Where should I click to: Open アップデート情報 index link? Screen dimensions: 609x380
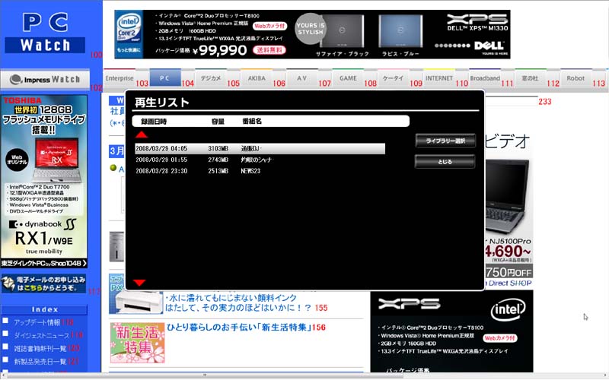pyautogui.click(x=37, y=322)
